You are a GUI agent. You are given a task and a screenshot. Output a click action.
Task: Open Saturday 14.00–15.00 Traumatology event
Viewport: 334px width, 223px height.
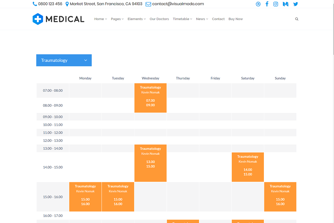pyautogui.click(x=248, y=167)
